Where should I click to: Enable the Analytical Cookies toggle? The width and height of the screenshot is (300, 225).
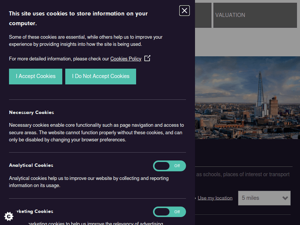169,166
